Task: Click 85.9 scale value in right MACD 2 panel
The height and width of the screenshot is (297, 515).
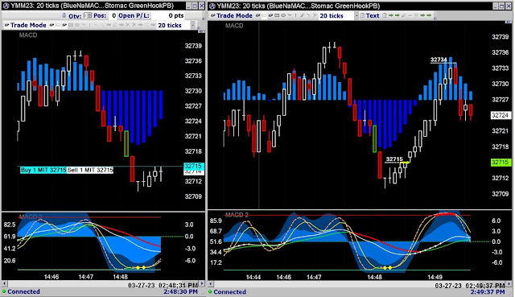Action: (216, 221)
